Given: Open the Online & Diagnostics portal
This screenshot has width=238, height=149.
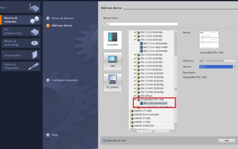Looking at the screenshot, I should point(20,66).
